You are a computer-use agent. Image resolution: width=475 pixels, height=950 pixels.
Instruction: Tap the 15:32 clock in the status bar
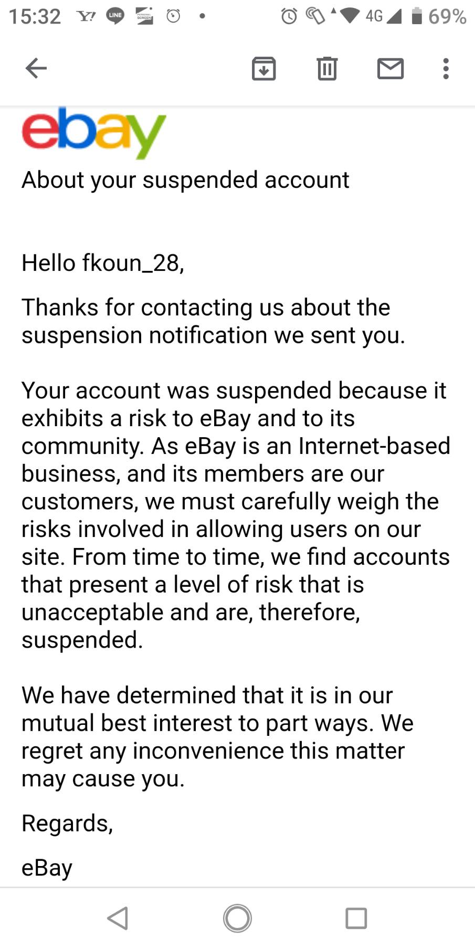(35, 16)
